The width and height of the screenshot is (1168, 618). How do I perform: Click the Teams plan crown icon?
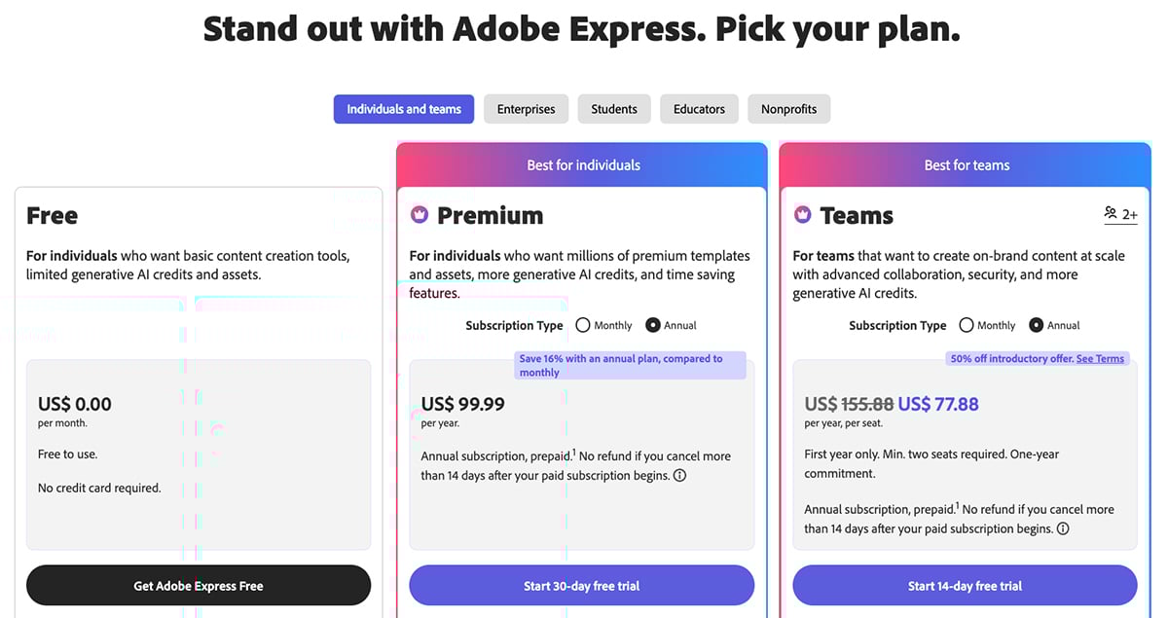coord(801,214)
